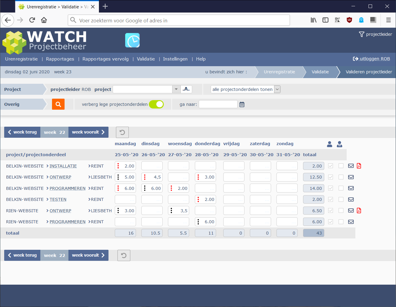Click bottom 'week vooruit' button
Viewport: 396px width, 307px height.
click(x=88, y=255)
